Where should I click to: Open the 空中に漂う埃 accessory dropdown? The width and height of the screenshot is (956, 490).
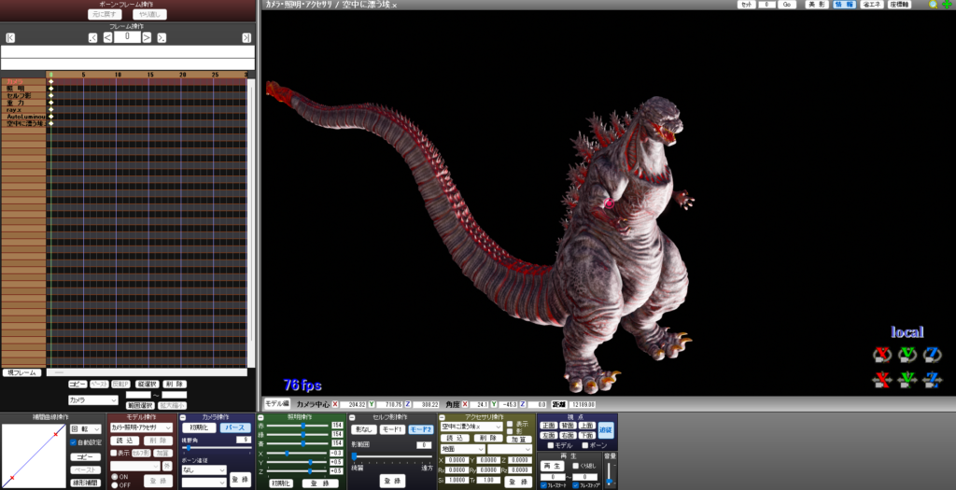point(471,427)
